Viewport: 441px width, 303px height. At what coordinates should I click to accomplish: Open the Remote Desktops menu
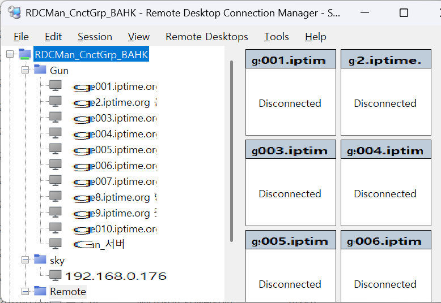pos(207,37)
